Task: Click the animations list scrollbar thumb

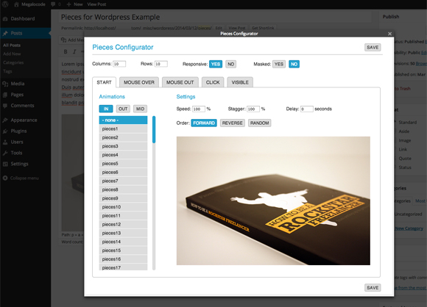Action: (x=154, y=129)
